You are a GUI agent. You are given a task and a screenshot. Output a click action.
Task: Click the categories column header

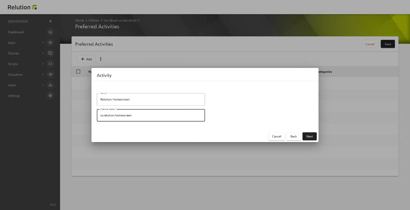(325, 72)
